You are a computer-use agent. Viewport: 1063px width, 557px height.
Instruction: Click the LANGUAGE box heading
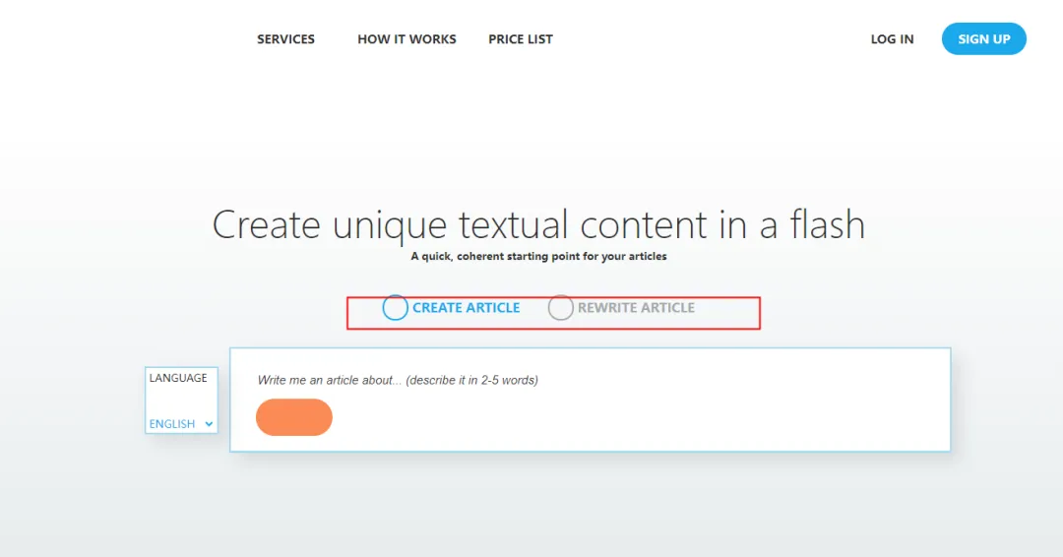coord(178,378)
